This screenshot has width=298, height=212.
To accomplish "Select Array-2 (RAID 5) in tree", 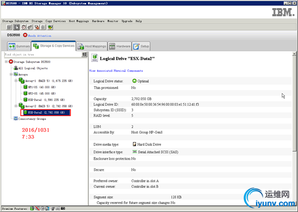I will tap(49, 106).
